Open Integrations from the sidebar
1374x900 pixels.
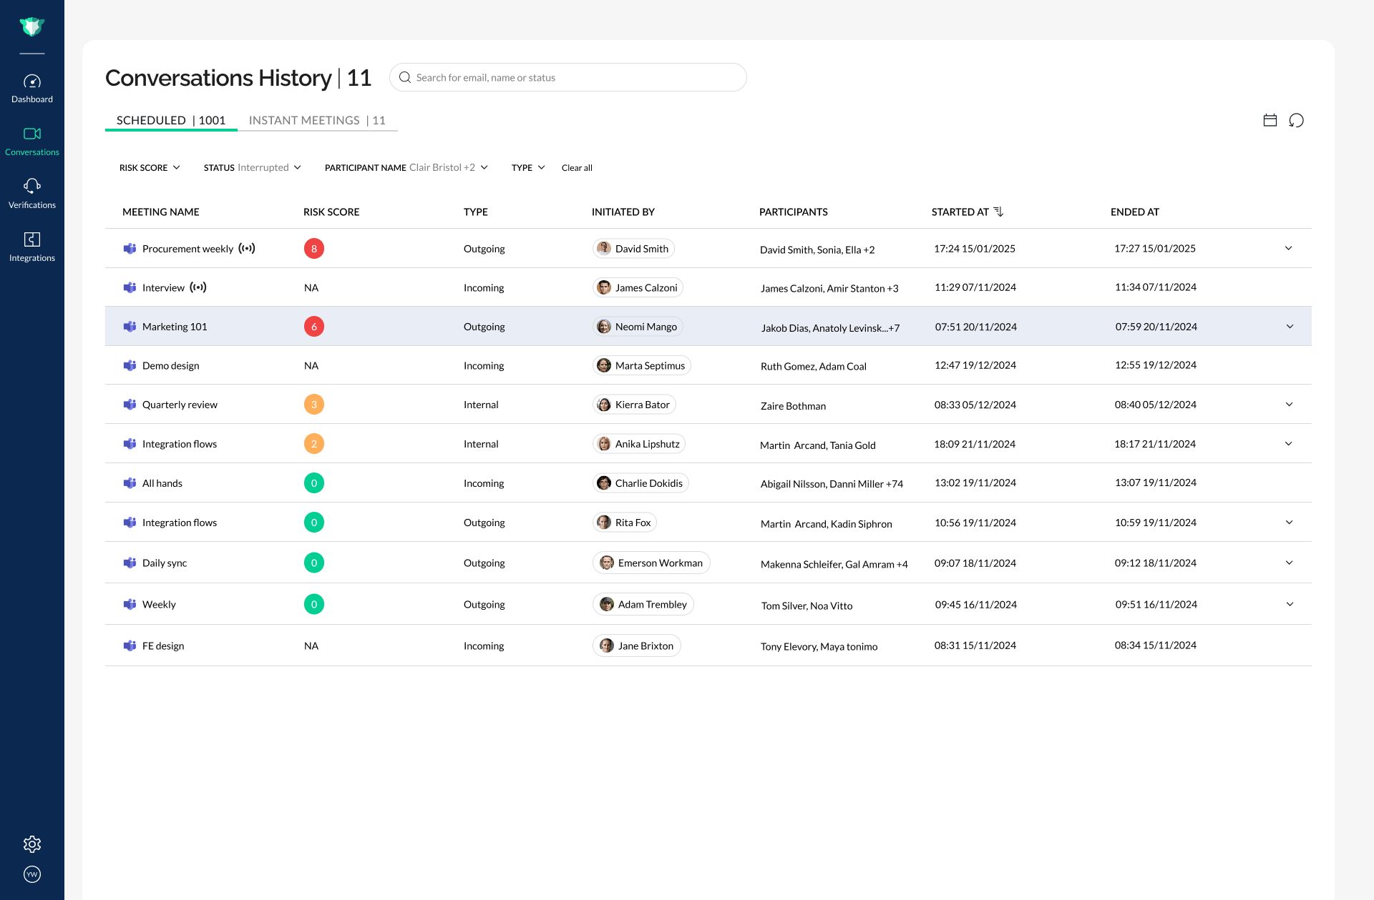pyautogui.click(x=31, y=247)
